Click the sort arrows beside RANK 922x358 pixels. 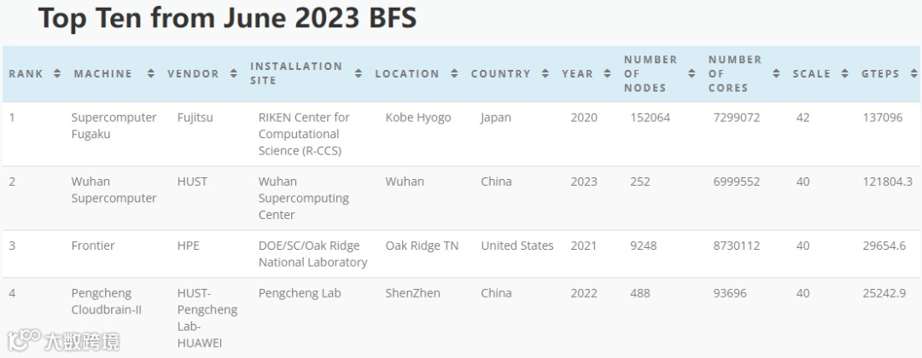57,73
